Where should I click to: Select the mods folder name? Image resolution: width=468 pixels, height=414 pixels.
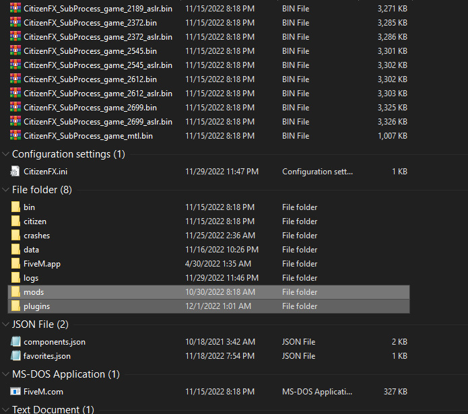click(34, 292)
